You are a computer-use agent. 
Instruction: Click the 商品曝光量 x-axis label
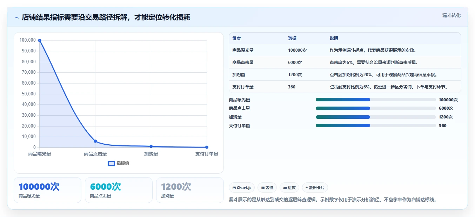pyautogui.click(x=40, y=154)
